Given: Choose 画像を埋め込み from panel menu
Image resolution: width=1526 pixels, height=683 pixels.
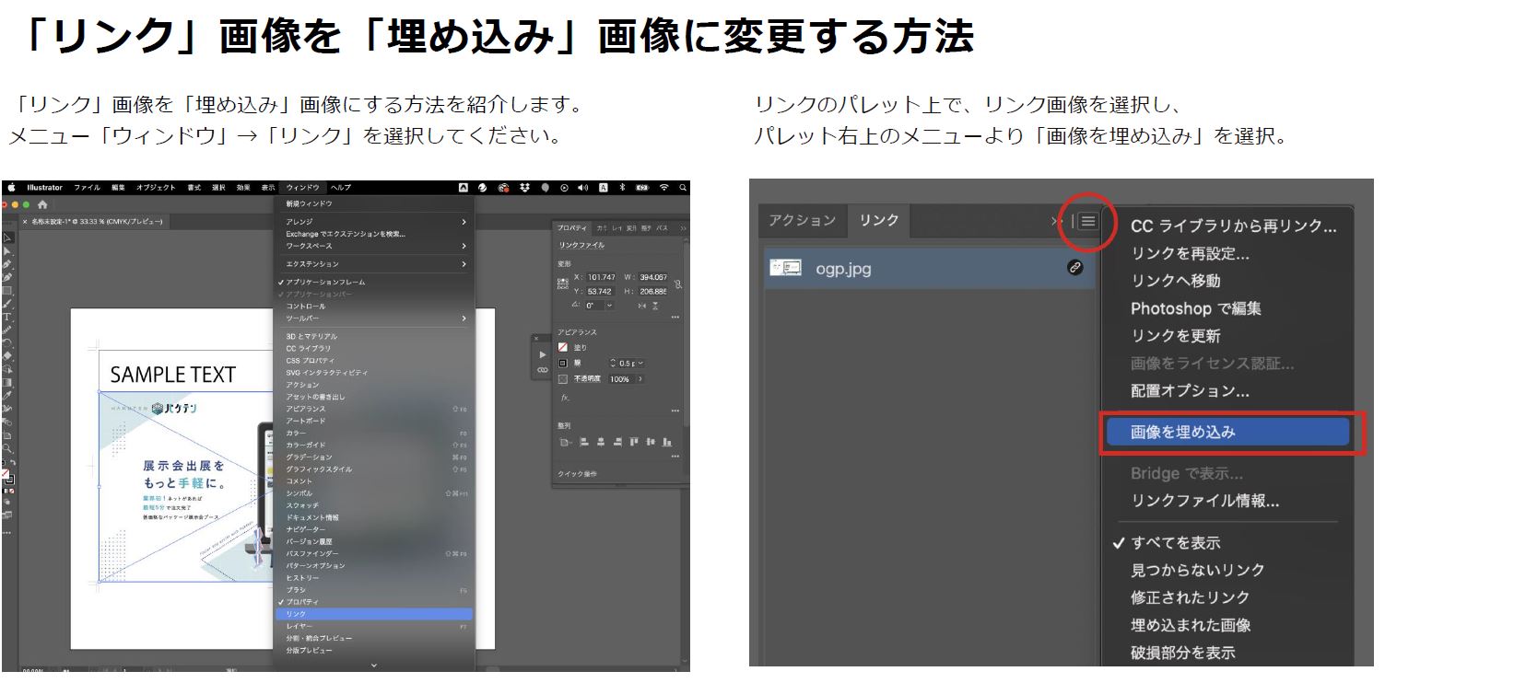Looking at the screenshot, I should point(1227,432).
